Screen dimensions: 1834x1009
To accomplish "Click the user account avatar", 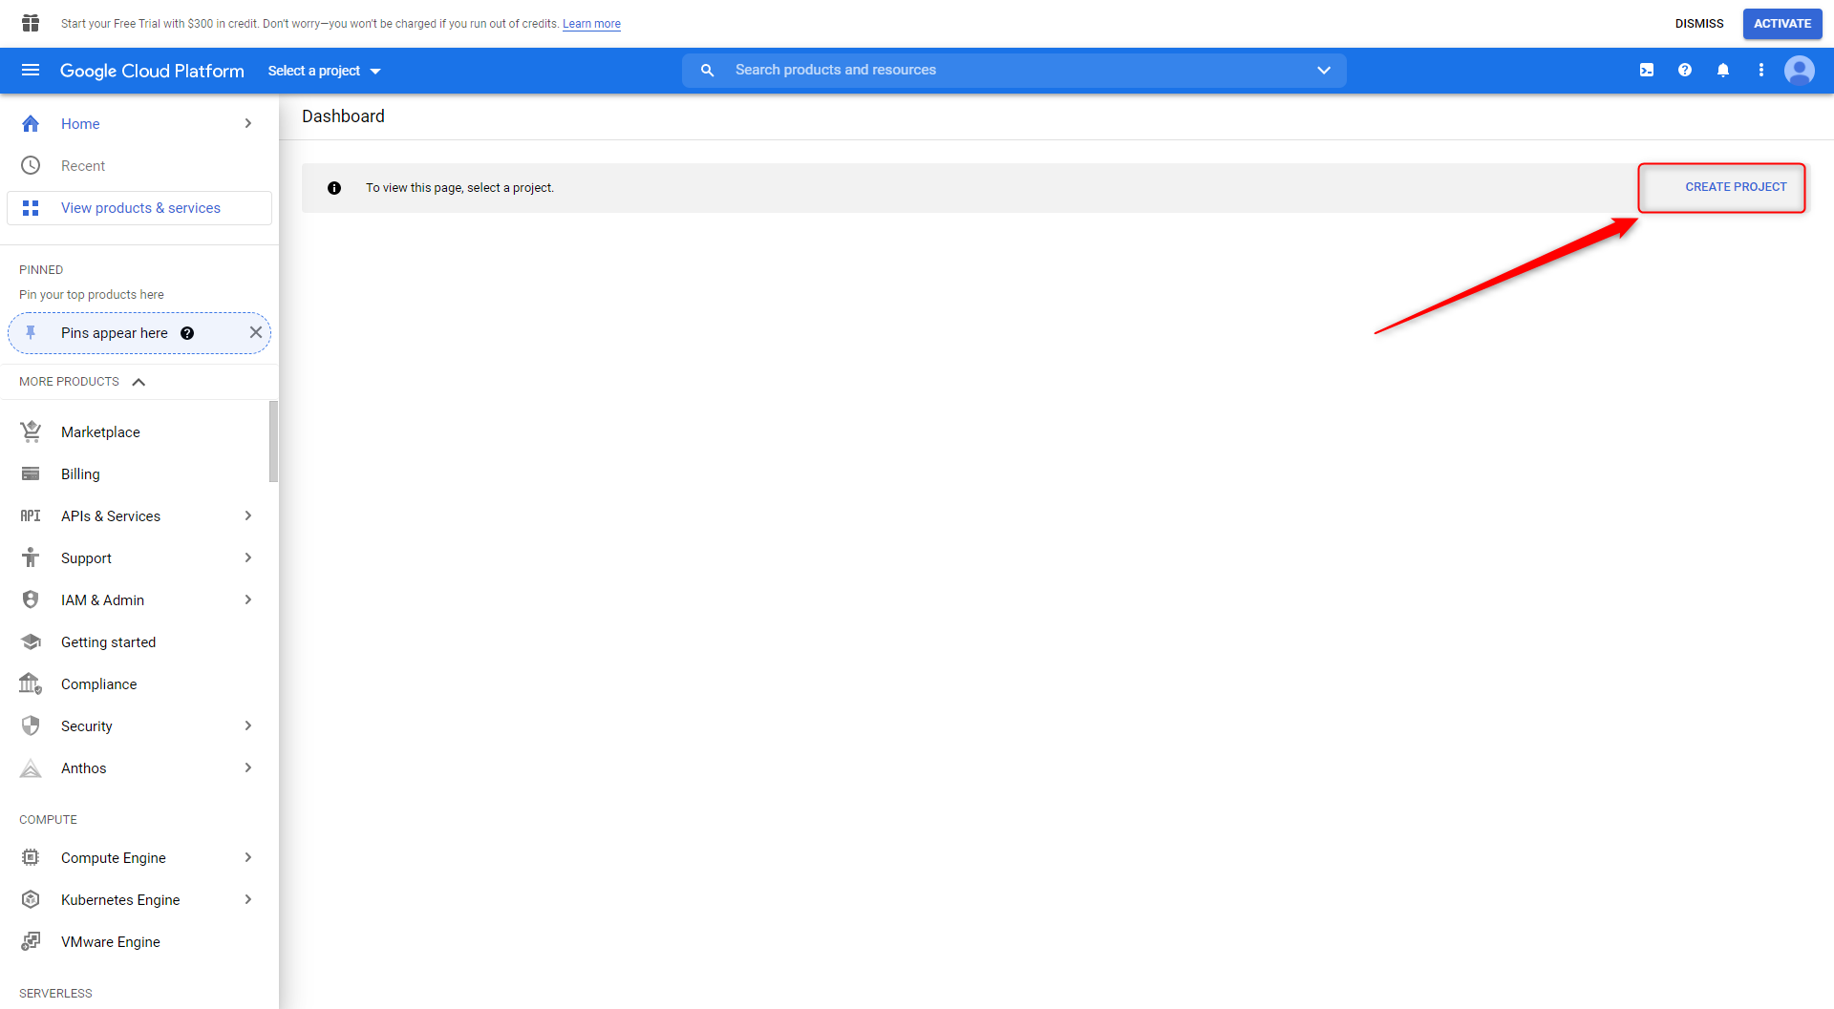I will coord(1800,71).
